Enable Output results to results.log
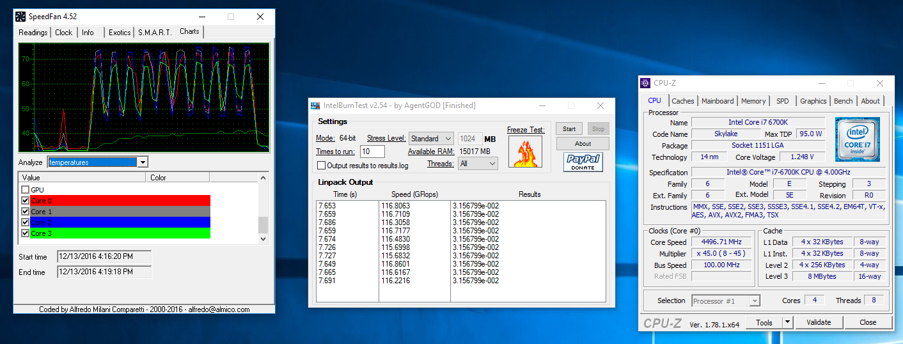 pos(322,166)
